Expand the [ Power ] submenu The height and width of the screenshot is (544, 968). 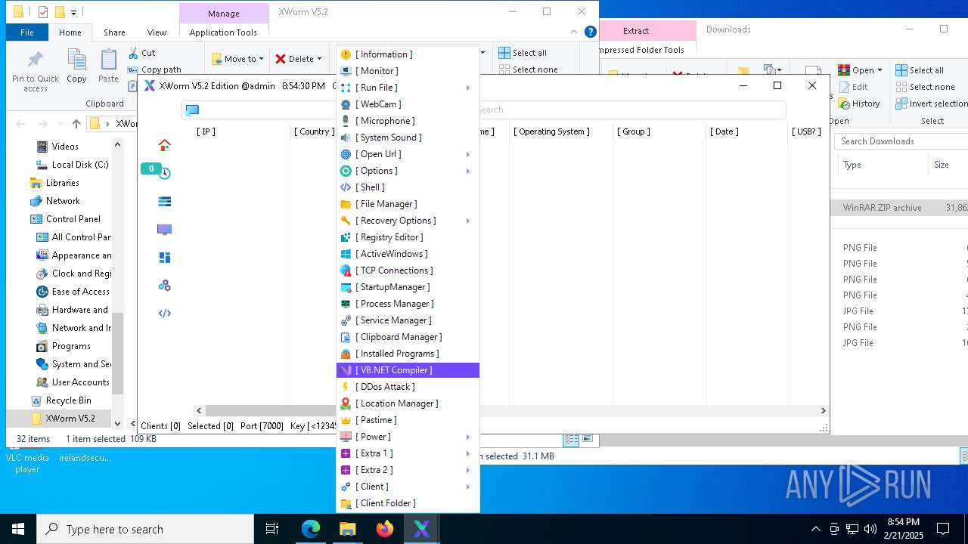[x=467, y=437]
